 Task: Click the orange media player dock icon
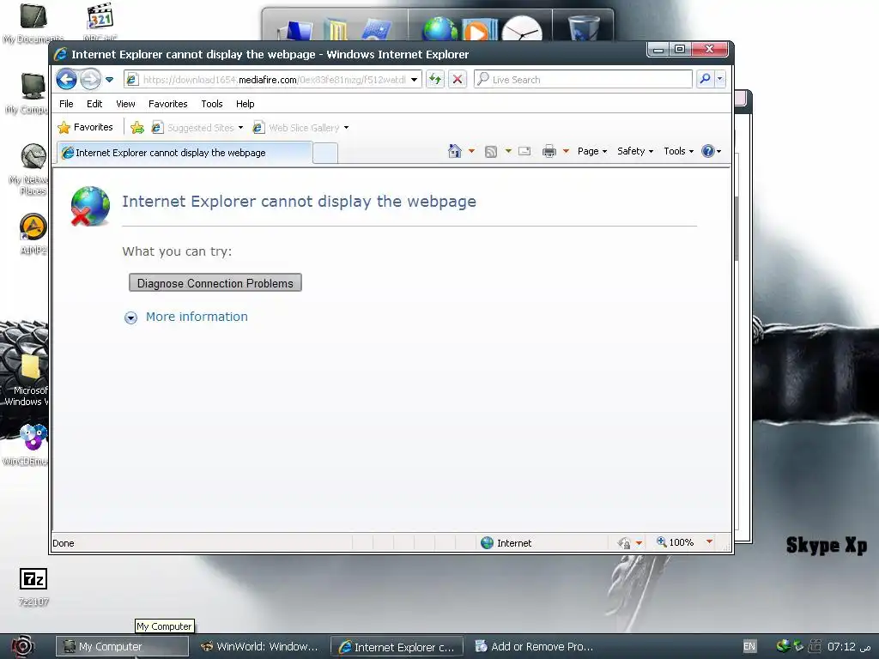[478, 30]
